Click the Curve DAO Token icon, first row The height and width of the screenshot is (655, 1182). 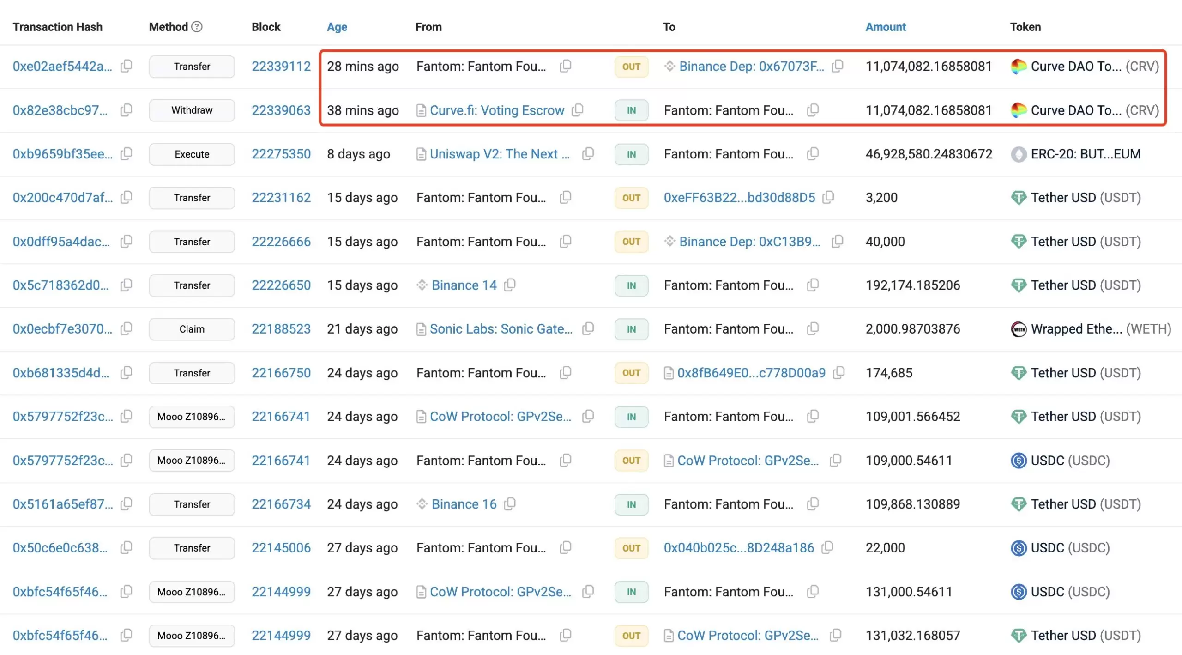[1018, 67]
